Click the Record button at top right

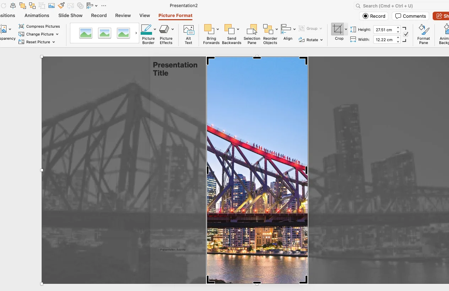(x=374, y=16)
